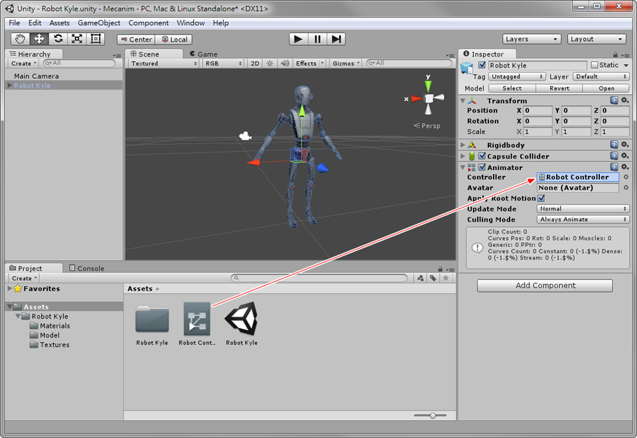Screen dimensions: 637x438
Task: Expand the Rigidbody component
Action: (x=462, y=145)
